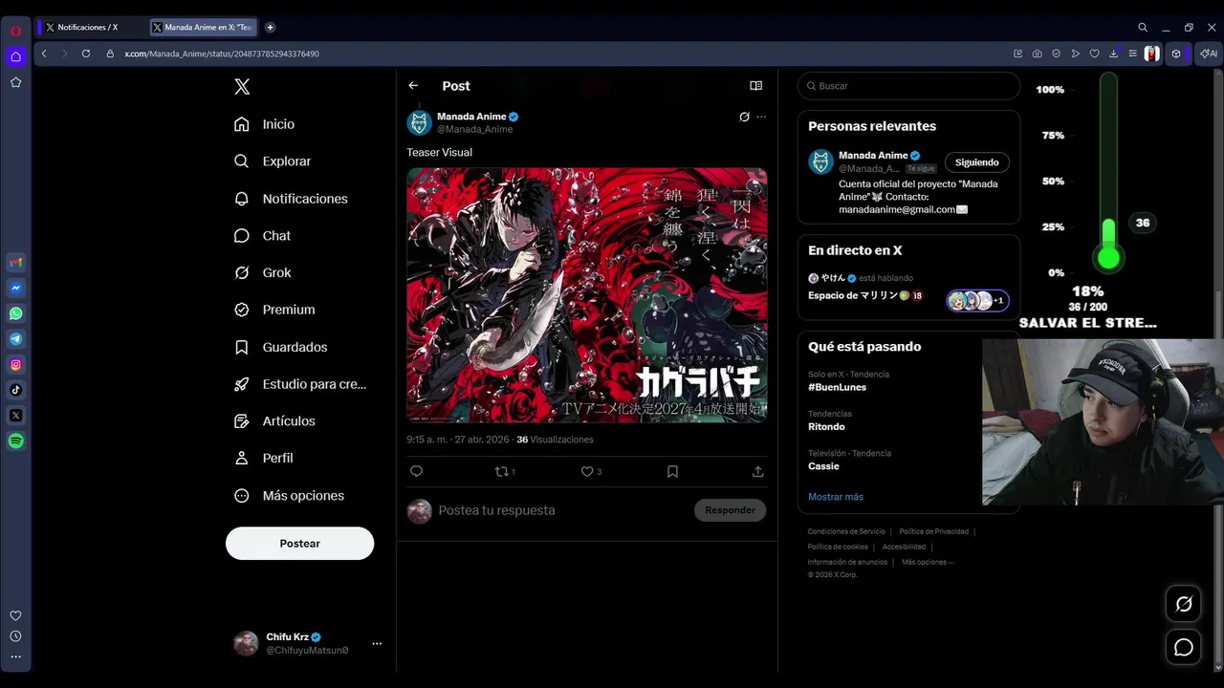Screen dimensions: 1224x688
Task: Open the Opera AI assistant button
Action: click(x=1209, y=54)
